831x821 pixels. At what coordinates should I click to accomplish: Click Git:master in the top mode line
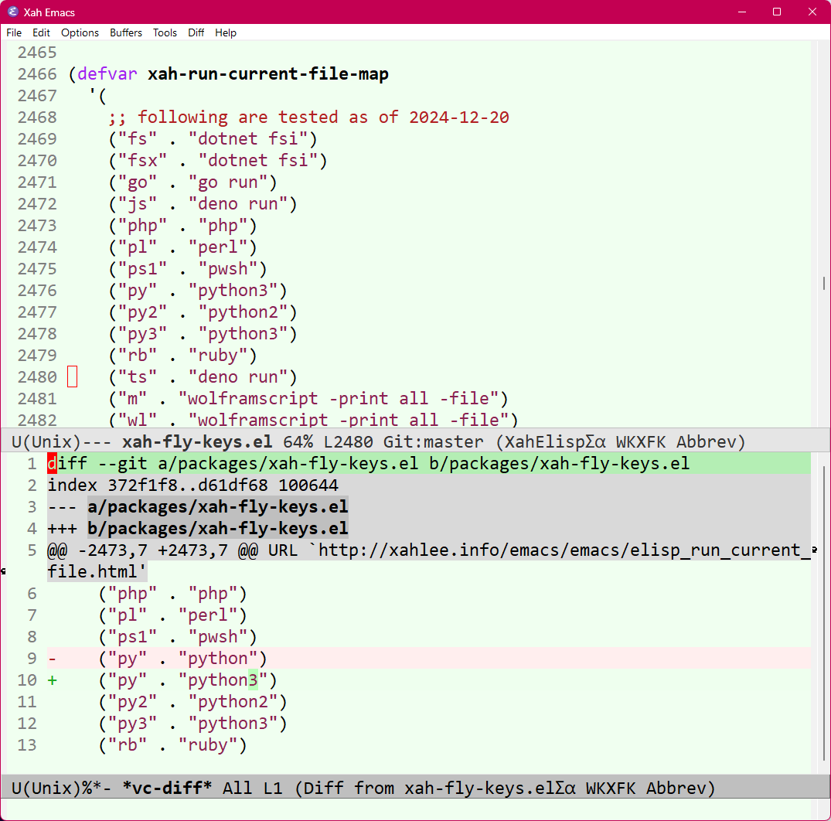point(433,441)
